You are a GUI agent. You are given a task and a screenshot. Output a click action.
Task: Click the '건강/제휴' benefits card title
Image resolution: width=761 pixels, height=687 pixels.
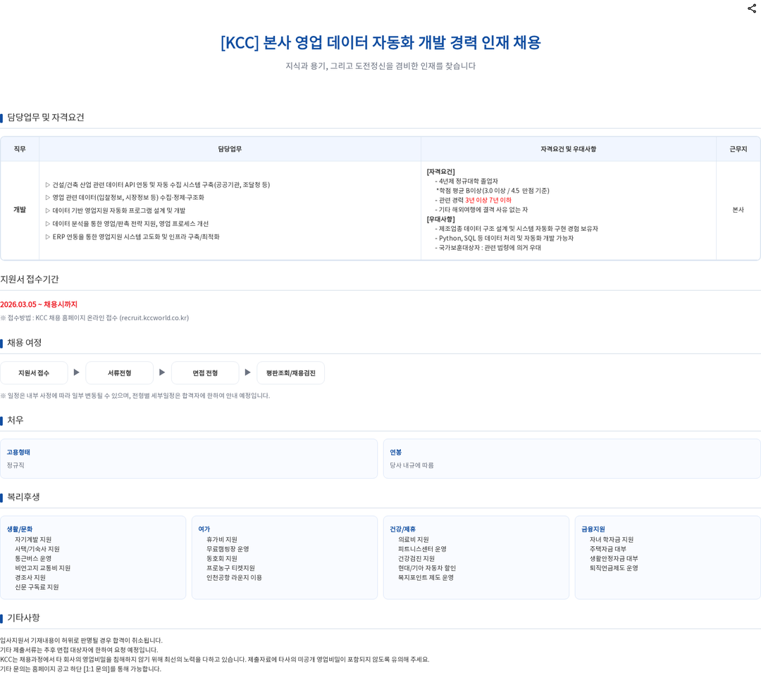(403, 529)
